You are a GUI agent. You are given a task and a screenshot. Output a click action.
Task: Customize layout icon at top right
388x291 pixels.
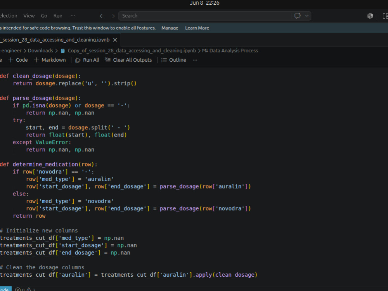(385, 16)
